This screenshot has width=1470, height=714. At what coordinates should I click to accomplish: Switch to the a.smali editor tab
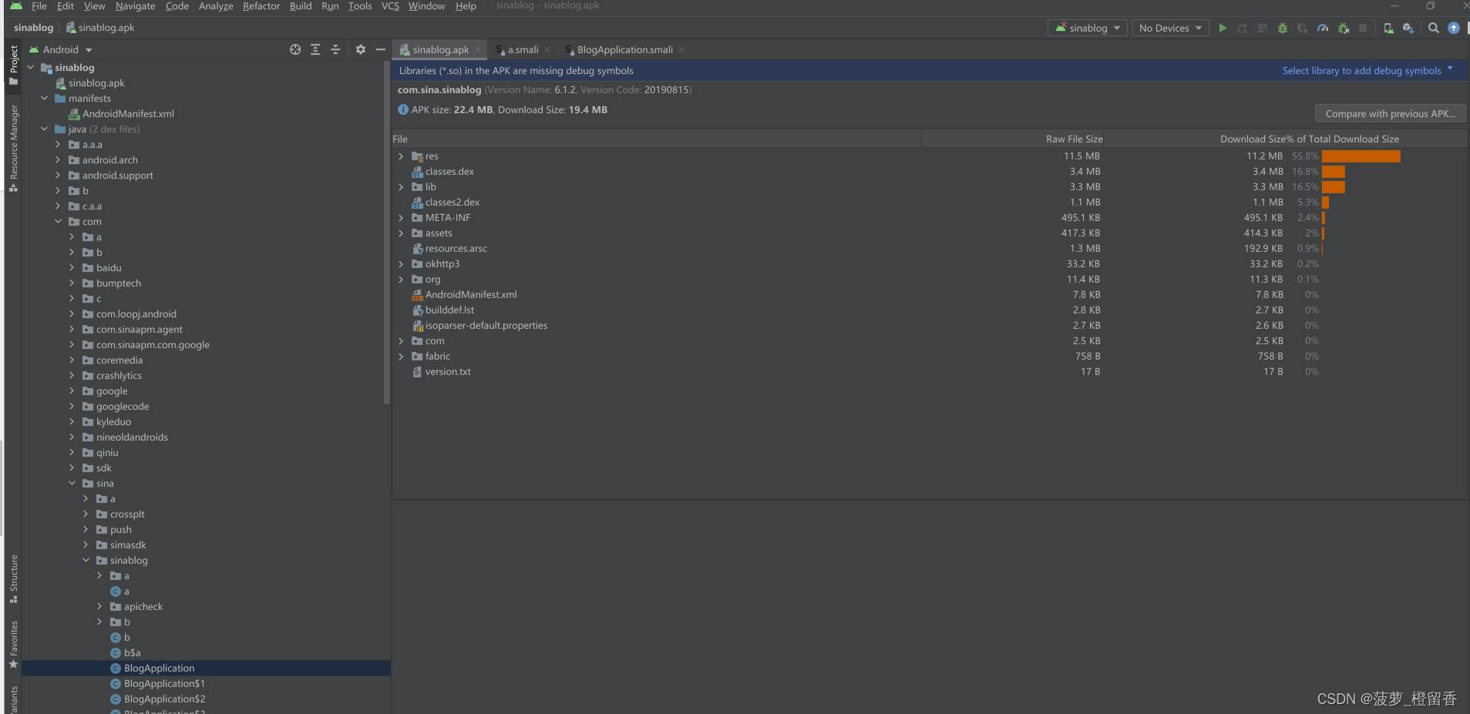[x=523, y=49]
